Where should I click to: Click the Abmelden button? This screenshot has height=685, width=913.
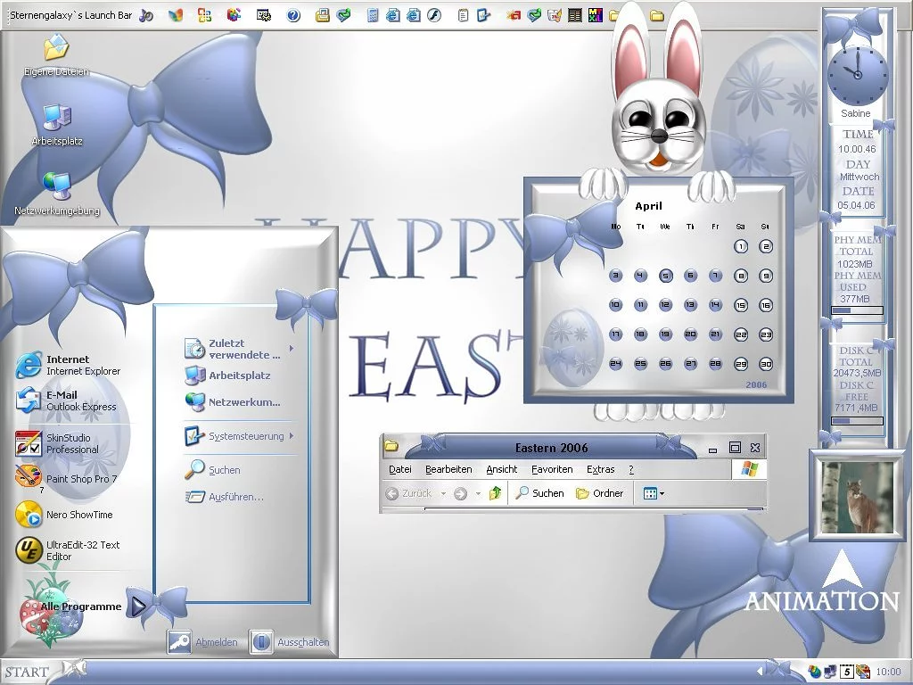[x=204, y=641]
